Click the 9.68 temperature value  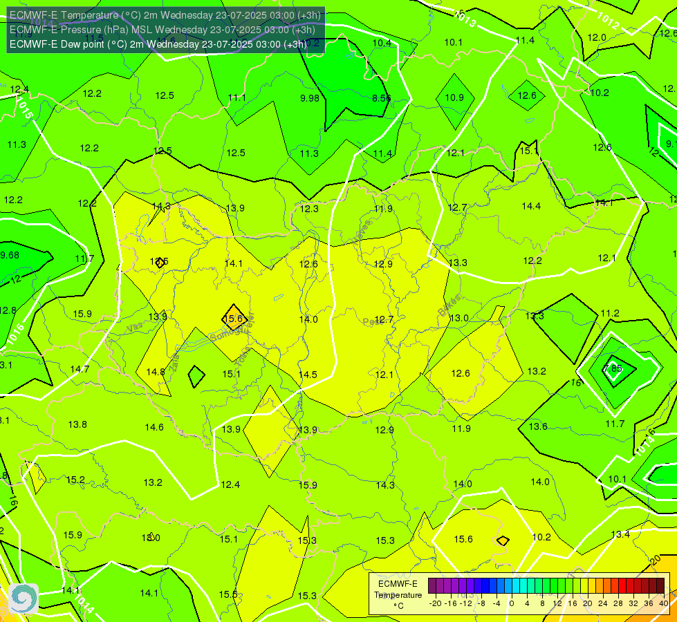pyautogui.click(x=10, y=255)
